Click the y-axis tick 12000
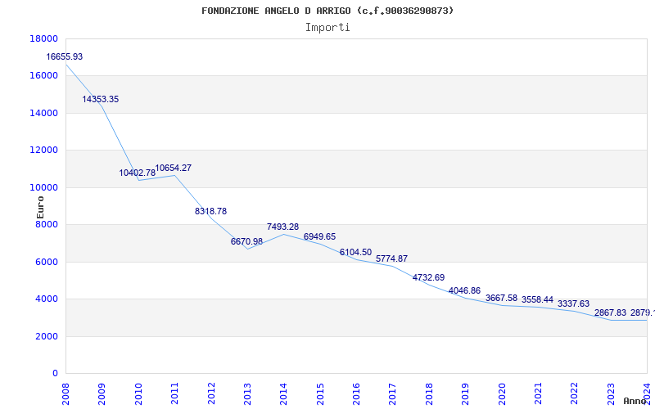 [x=43, y=151]
